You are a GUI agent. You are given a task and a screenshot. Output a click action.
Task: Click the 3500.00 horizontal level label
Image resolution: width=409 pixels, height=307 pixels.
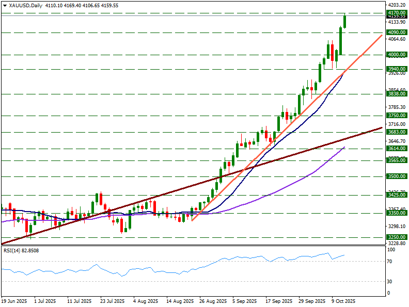[396, 176]
